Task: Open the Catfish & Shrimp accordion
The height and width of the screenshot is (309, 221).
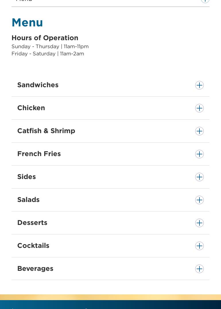Action: coord(46,131)
